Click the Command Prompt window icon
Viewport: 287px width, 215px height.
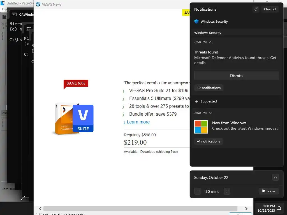point(14,15)
